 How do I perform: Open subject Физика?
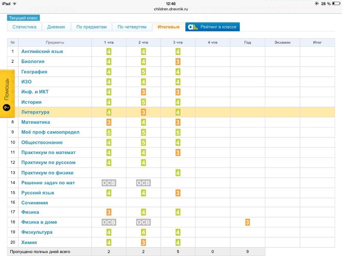click(x=30, y=212)
